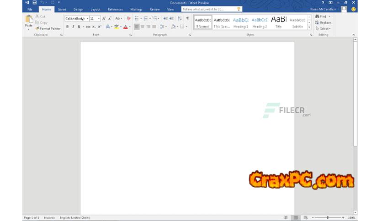Toggle Align Left paragraph setting
This screenshot has height=221, width=382.
(137, 26)
